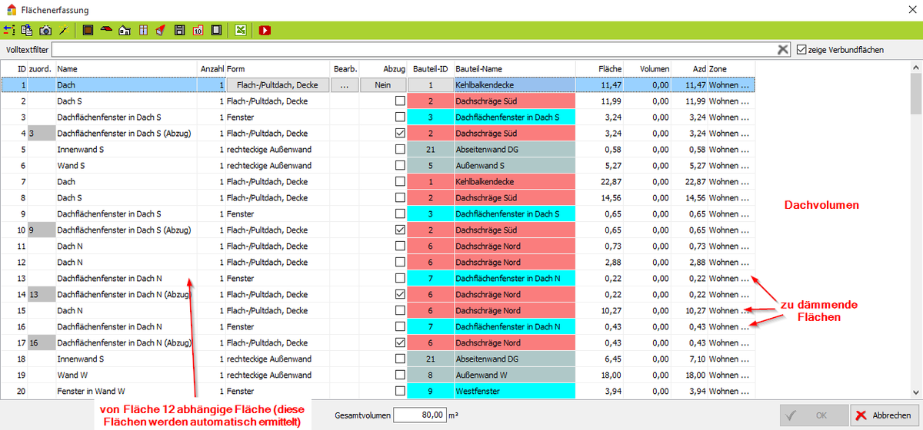This screenshot has height=430, width=923.
Task: Click the red video play icon
Action: [x=265, y=31]
